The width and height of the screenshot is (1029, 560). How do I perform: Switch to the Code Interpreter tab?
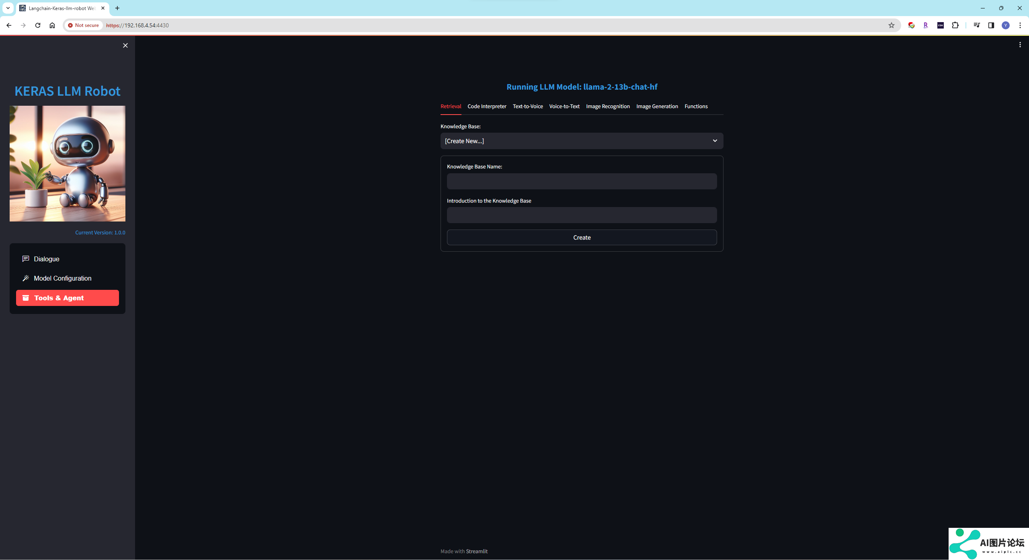487,107
